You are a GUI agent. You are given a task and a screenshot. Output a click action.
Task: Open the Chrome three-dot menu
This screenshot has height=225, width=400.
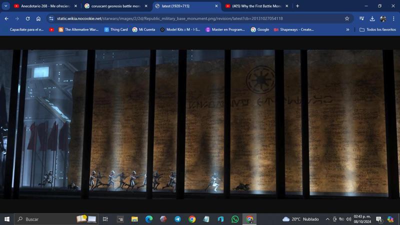click(x=393, y=18)
